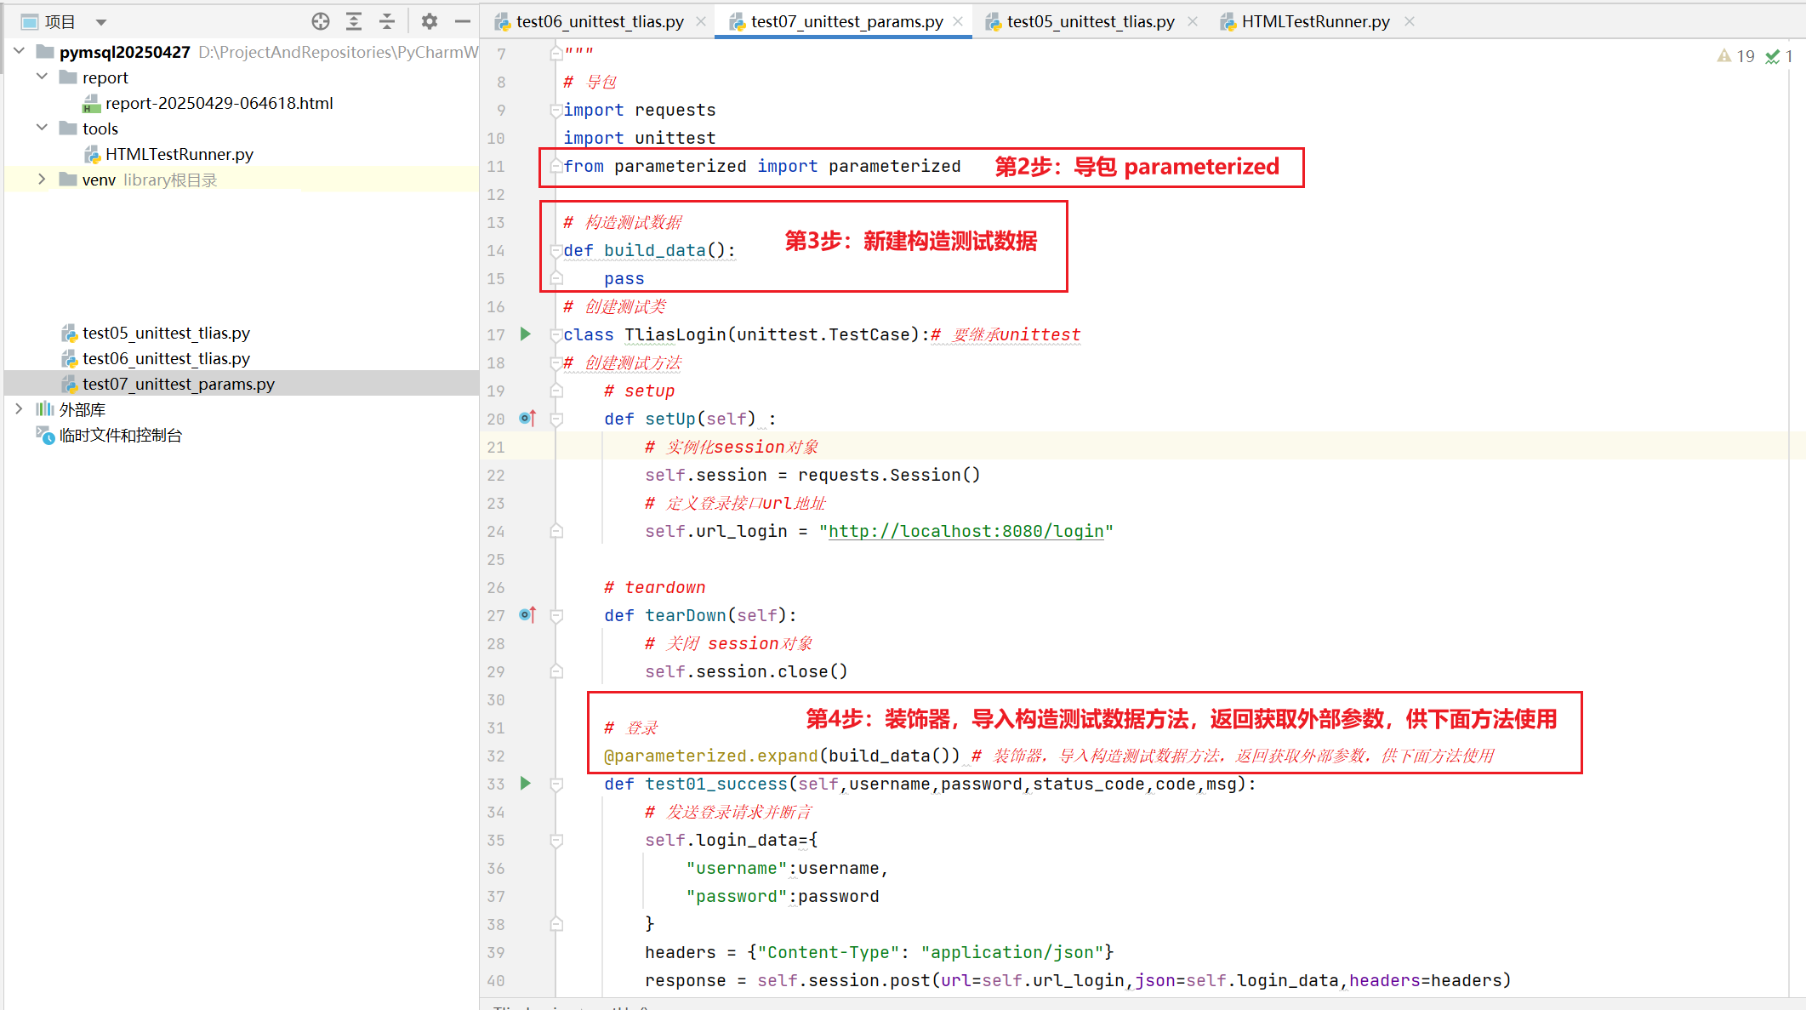1806x1010 pixels.
Task: Toggle code fold at tearDown method
Action: (556, 615)
